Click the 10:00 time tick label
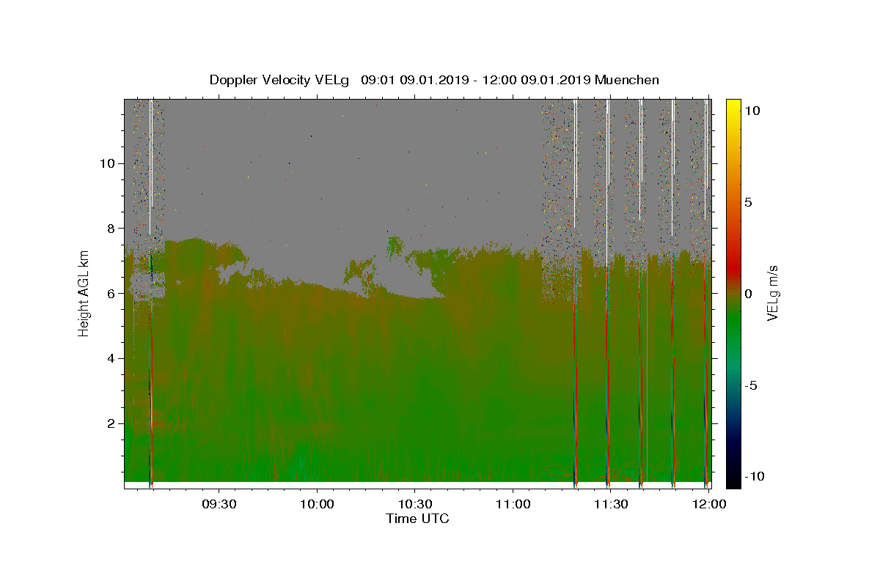The height and width of the screenshot is (586, 880). [x=317, y=504]
